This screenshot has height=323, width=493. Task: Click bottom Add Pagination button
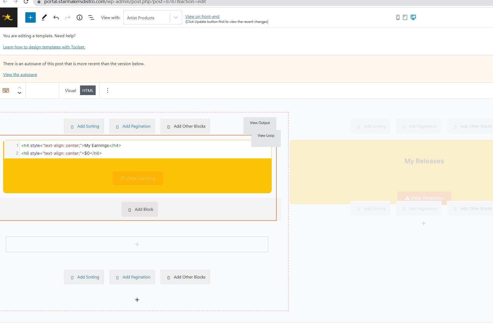[132, 277]
